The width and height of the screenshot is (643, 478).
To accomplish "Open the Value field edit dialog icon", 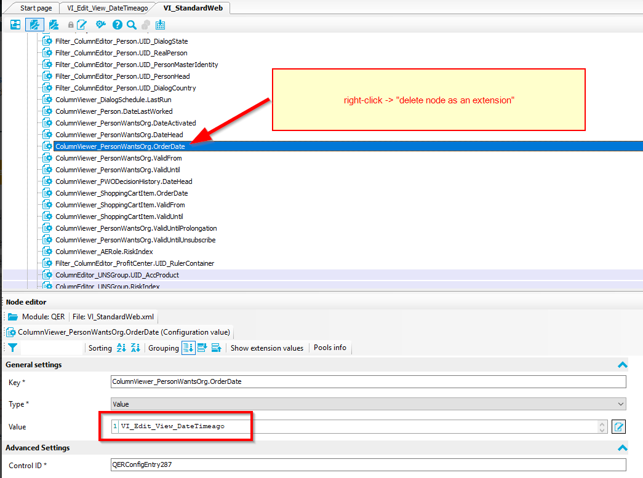I will coord(618,426).
